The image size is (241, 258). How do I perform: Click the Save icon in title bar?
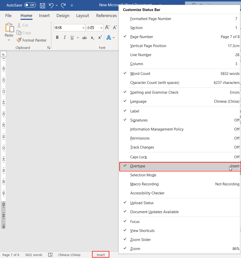(x=42, y=6)
